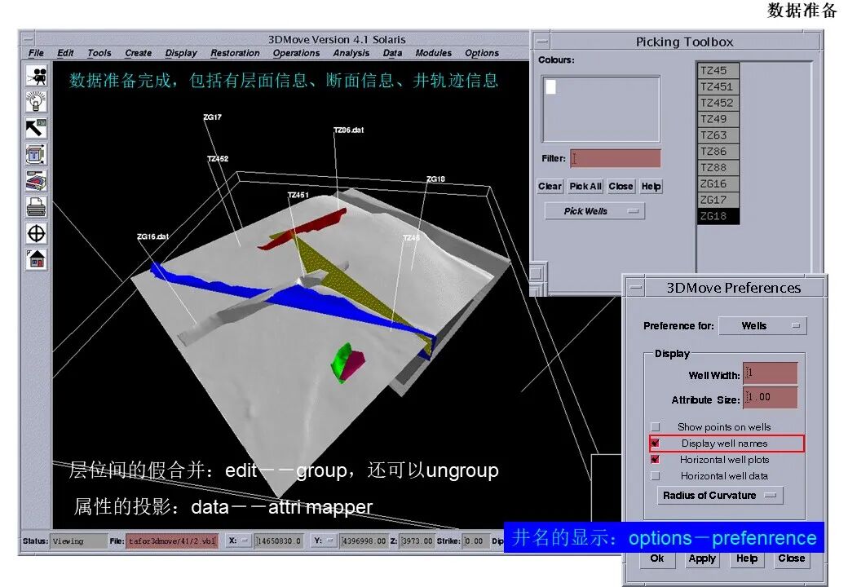Click the Well Width input field
This screenshot has width=848, height=587.
coord(770,373)
